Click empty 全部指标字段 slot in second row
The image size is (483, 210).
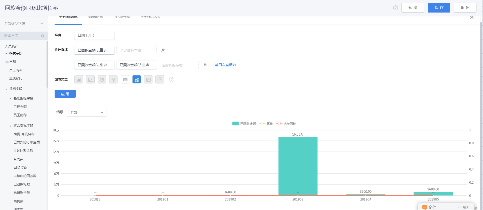(179, 65)
